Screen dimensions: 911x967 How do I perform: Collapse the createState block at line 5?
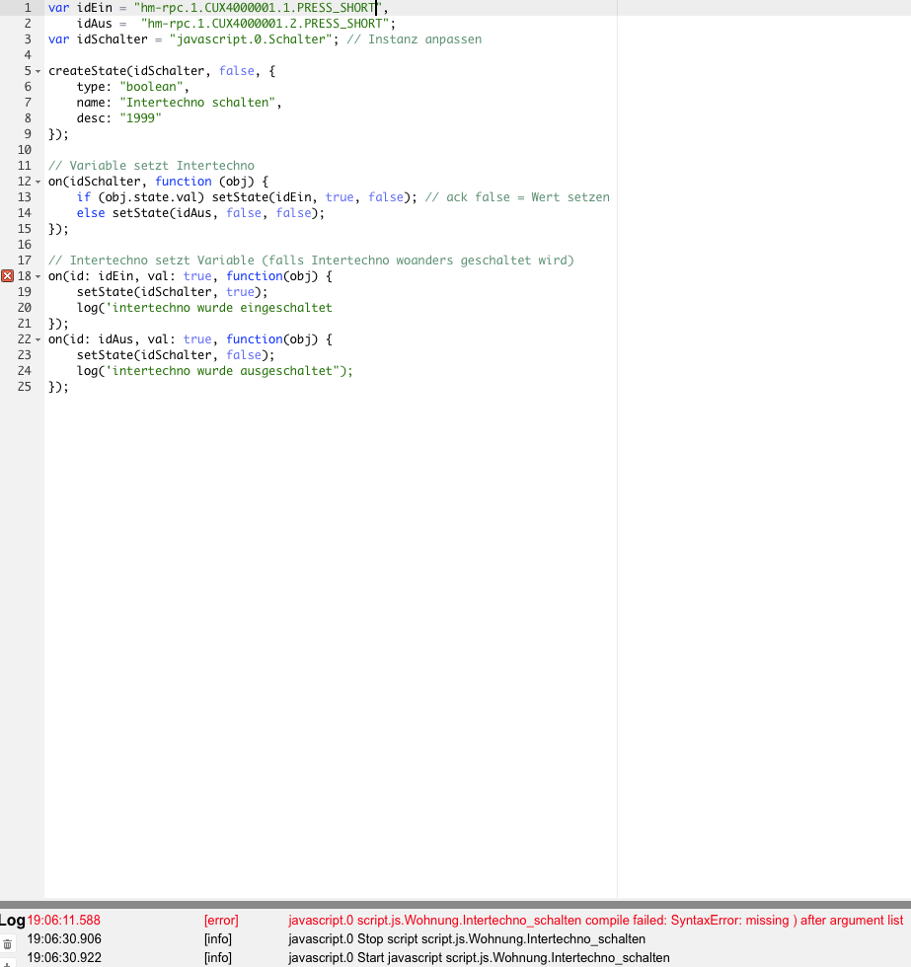[38, 71]
